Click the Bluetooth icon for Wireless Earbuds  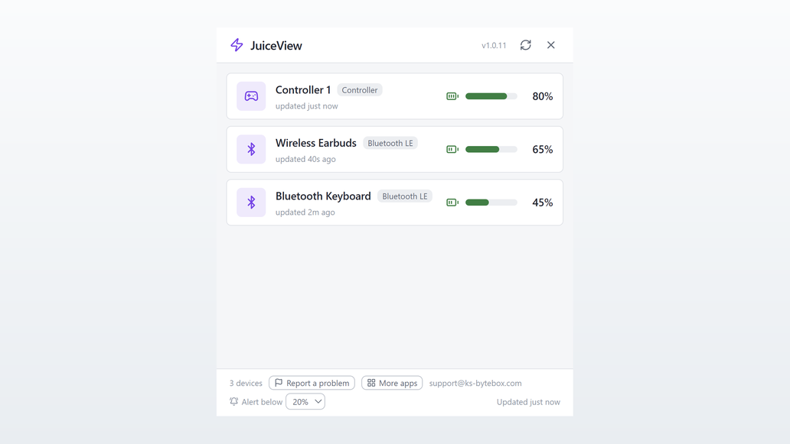(x=251, y=149)
